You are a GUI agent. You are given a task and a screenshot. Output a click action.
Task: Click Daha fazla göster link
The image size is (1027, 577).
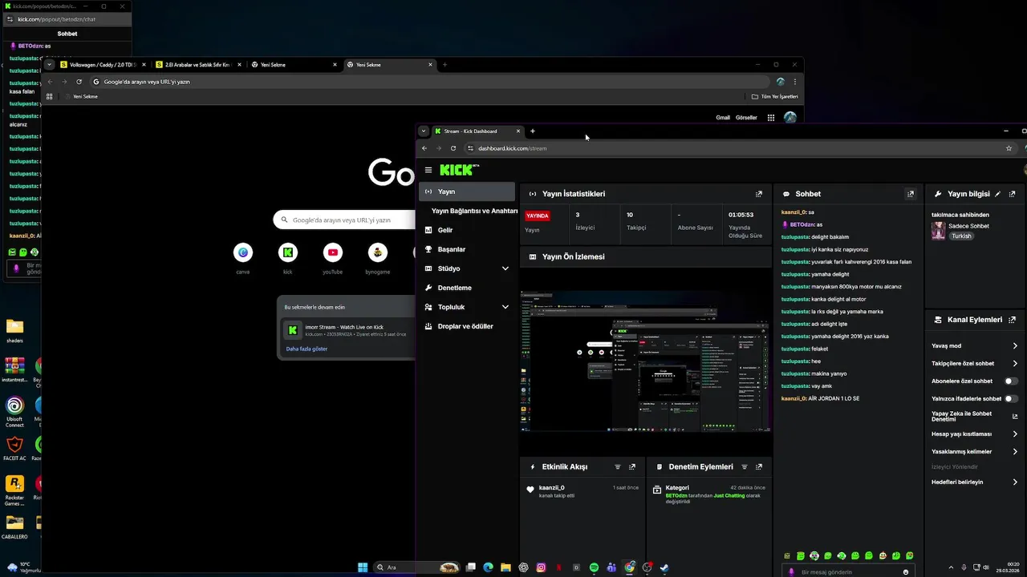click(x=306, y=349)
